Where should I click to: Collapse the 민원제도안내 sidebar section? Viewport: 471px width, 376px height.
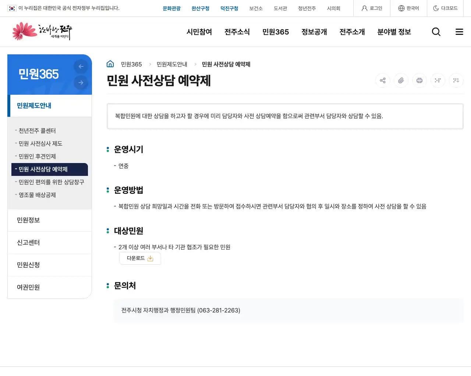pos(50,106)
